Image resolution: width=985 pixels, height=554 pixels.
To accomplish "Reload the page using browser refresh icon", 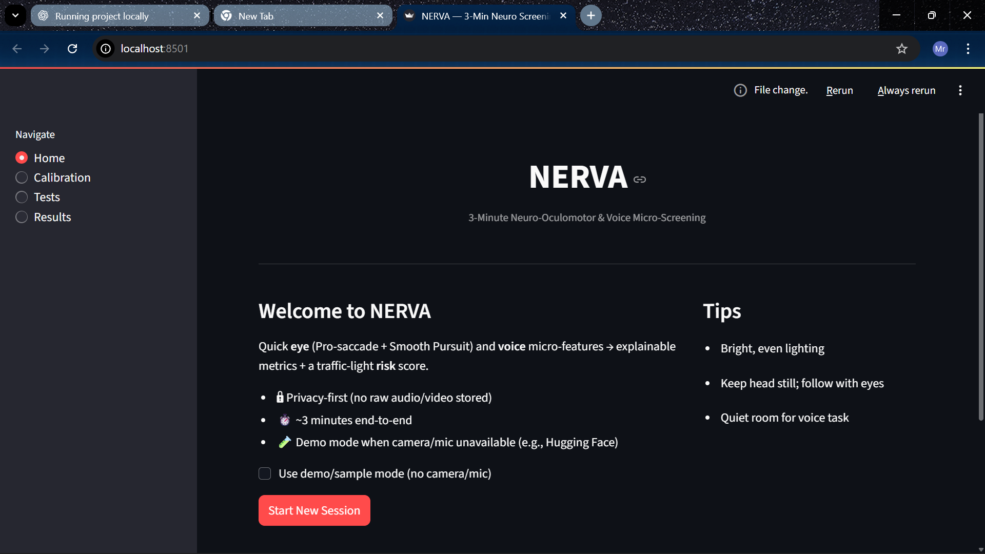I will [x=72, y=49].
